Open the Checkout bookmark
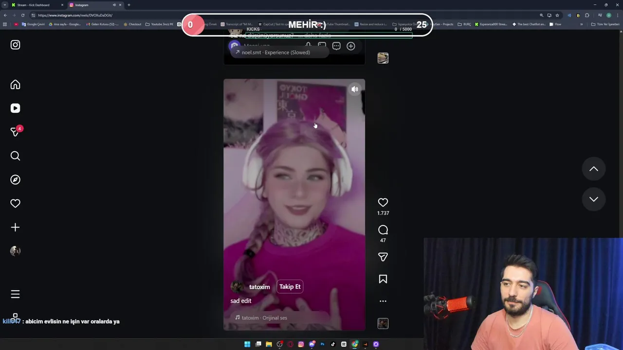 pyautogui.click(x=132, y=24)
